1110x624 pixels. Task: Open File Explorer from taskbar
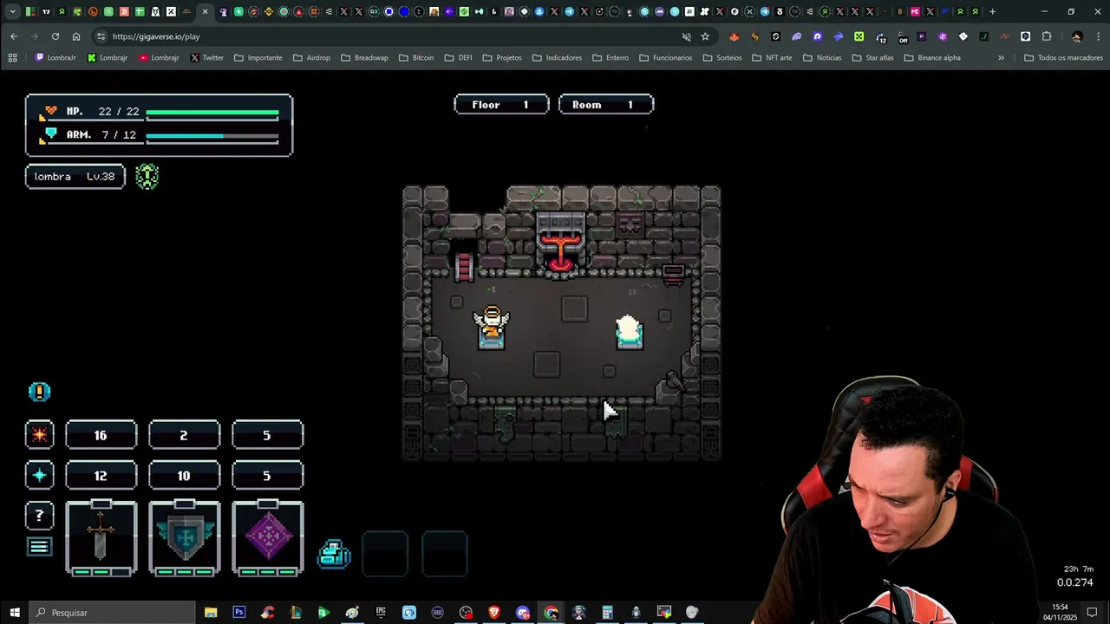tap(211, 613)
